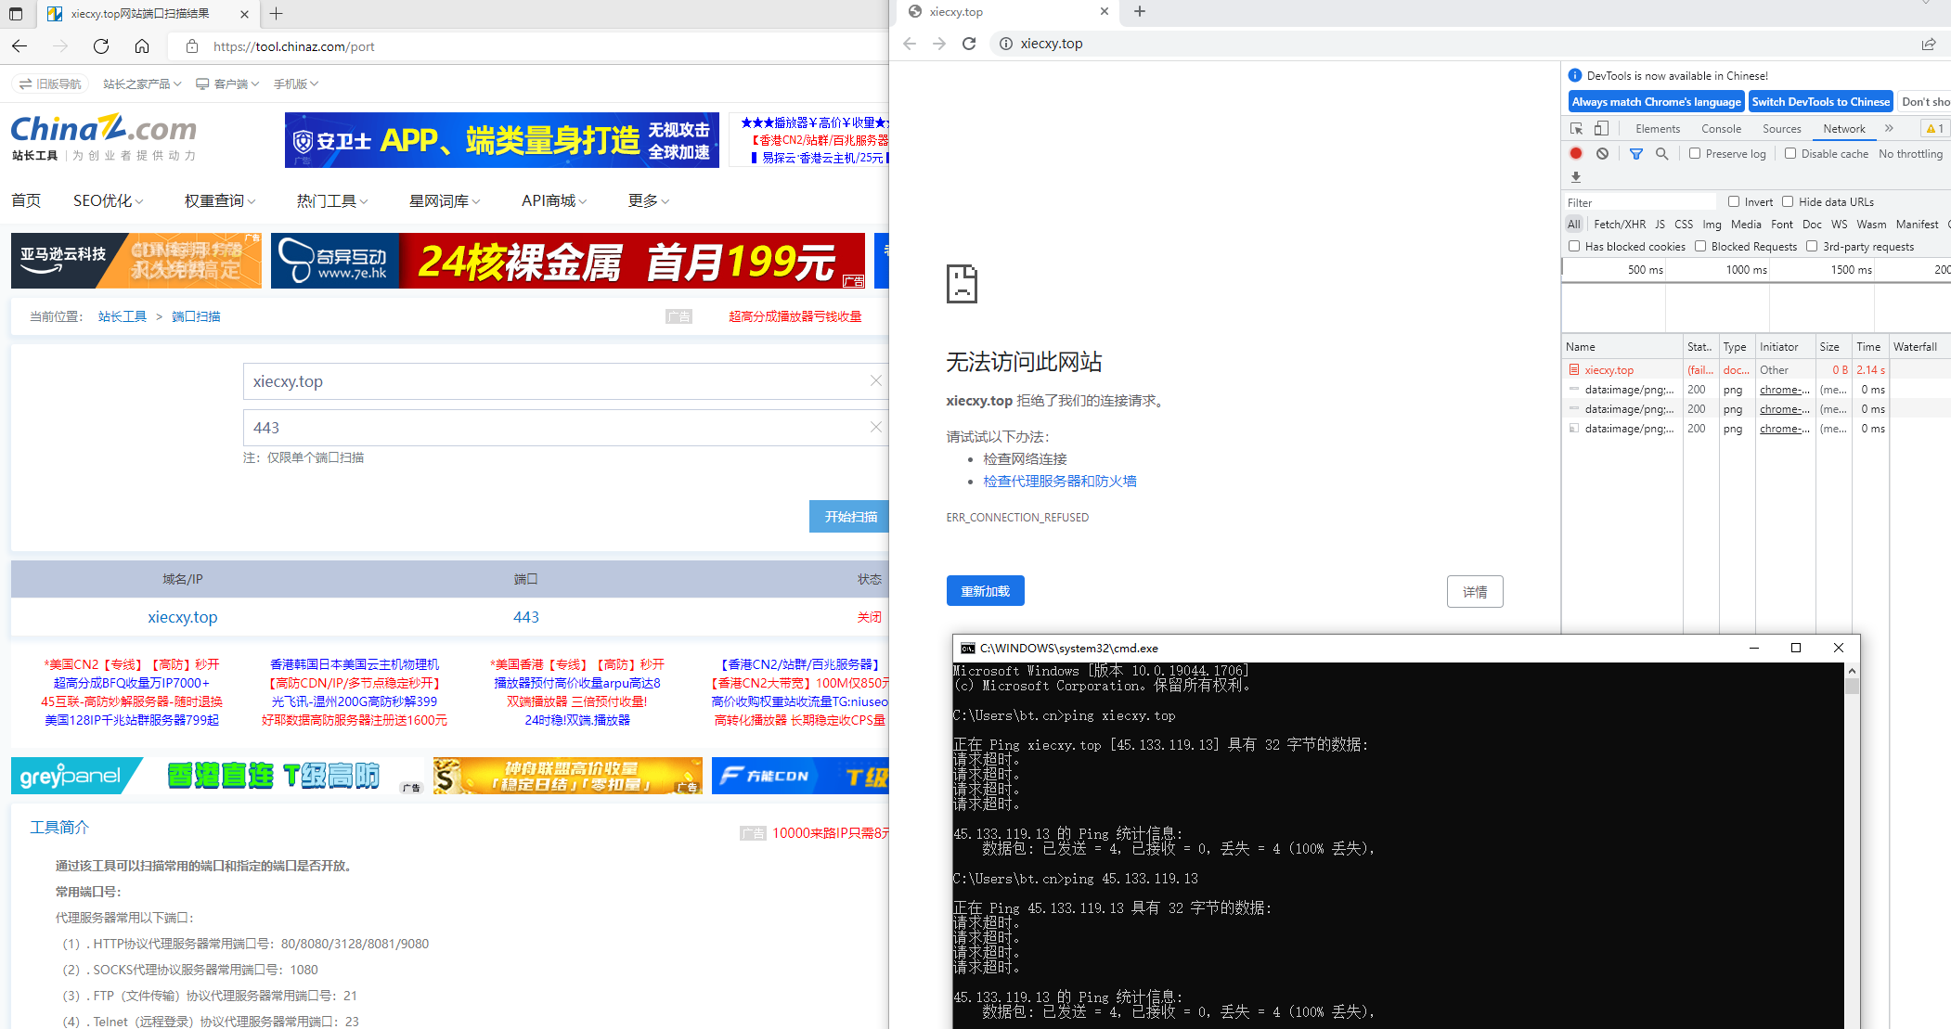
Task: Reload the xiecxy.top page in the right browser
Action: tap(969, 44)
